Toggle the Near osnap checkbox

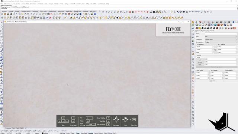[x=6, y=131]
